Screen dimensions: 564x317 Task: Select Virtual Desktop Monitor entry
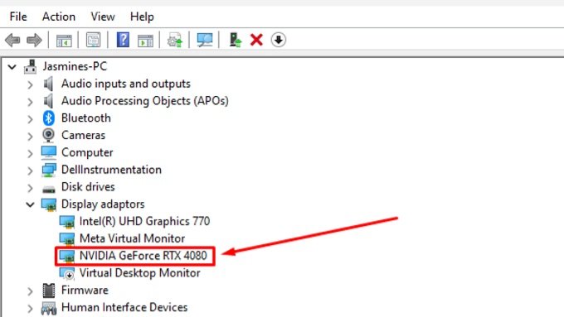click(140, 273)
